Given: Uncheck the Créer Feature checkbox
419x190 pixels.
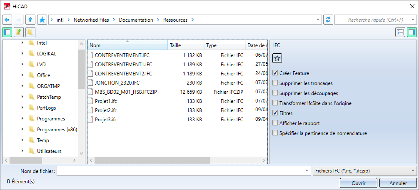Looking at the screenshot, I should (275, 73).
